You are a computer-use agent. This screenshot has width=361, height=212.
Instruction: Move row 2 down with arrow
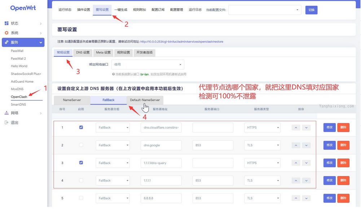(x=306, y=145)
